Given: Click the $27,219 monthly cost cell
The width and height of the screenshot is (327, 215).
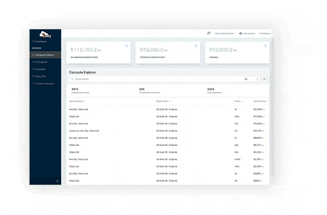Looking at the screenshot, I should pos(259,109).
